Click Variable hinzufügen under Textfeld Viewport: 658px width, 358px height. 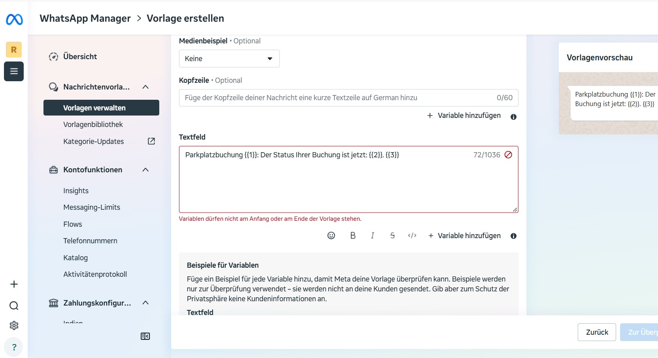click(464, 235)
